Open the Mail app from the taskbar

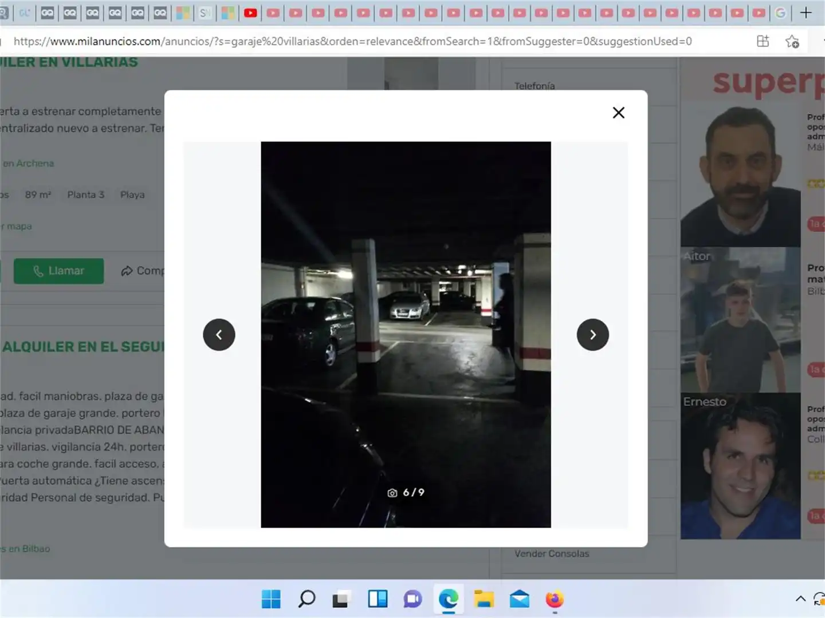[x=519, y=599]
